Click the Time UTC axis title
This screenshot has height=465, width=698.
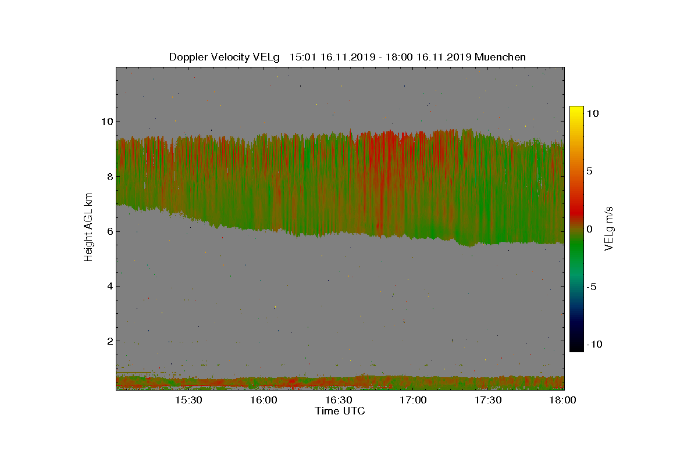point(340,411)
